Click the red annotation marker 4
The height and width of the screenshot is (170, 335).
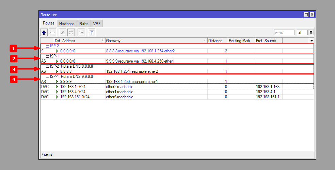point(13,80)
